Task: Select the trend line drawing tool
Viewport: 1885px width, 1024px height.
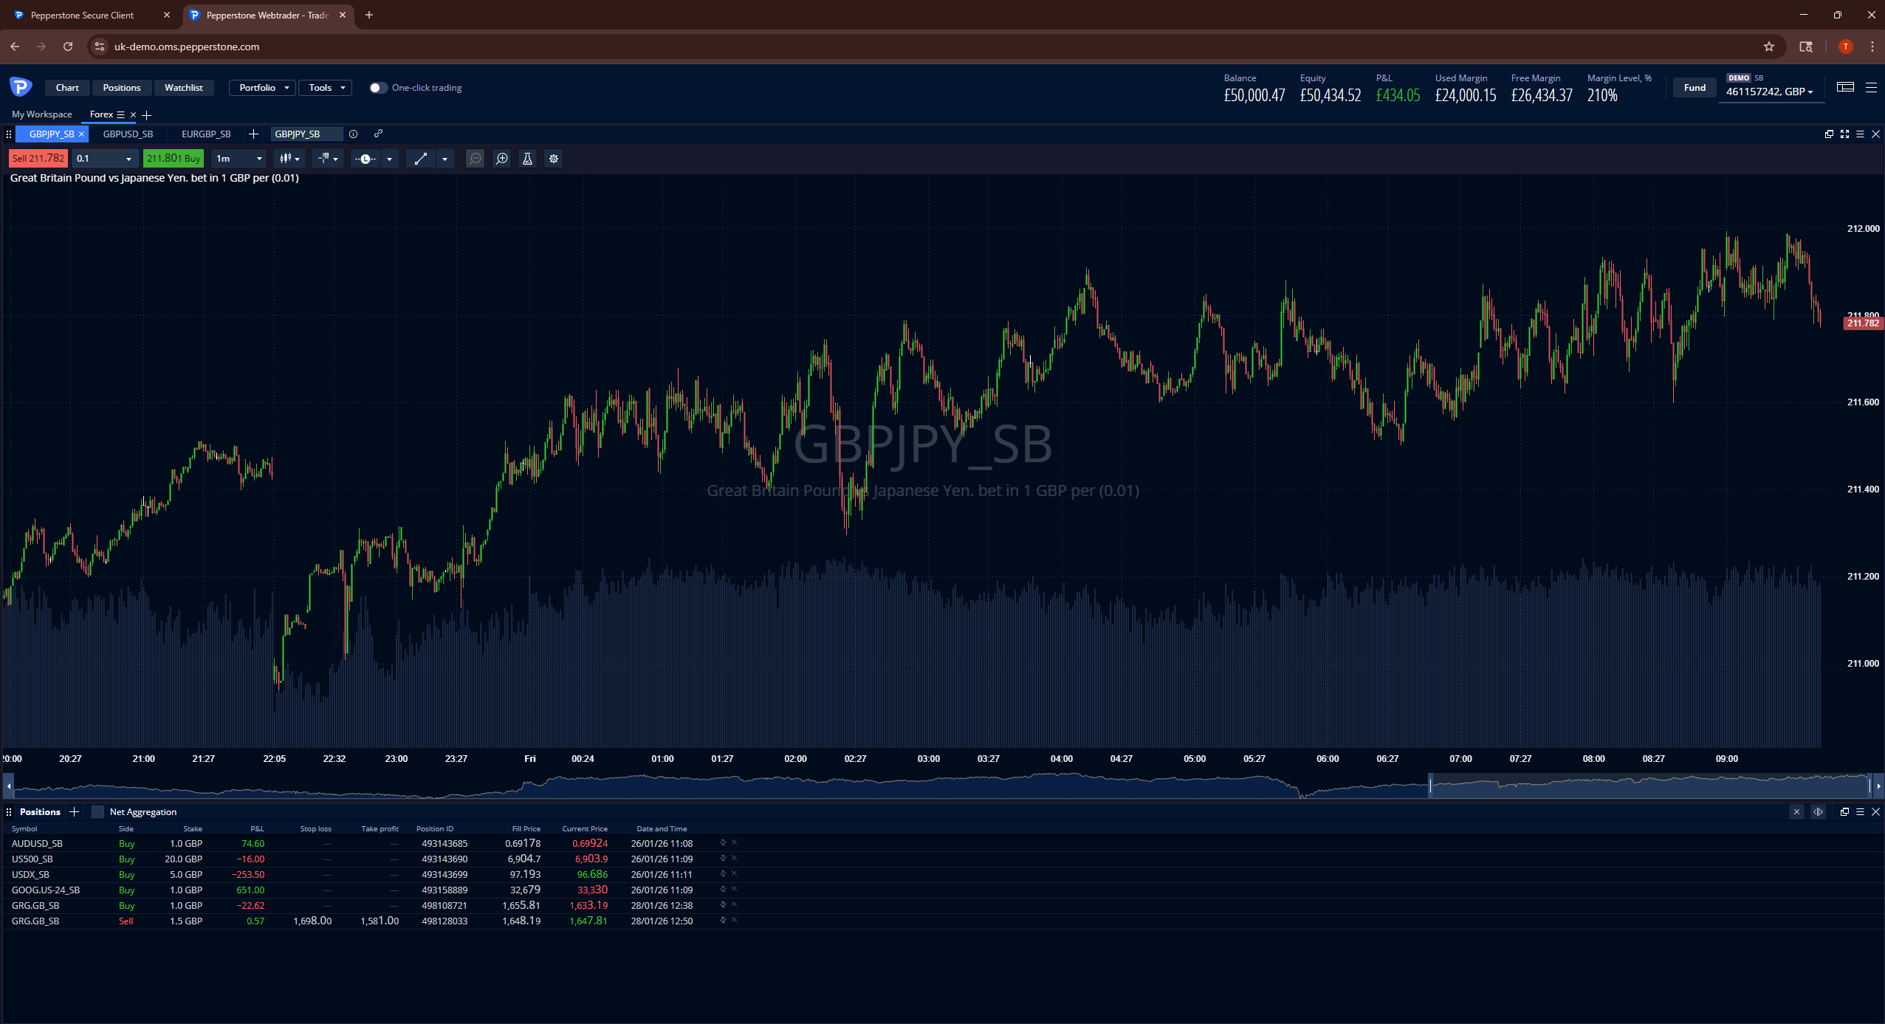Action: pos(421,159)
